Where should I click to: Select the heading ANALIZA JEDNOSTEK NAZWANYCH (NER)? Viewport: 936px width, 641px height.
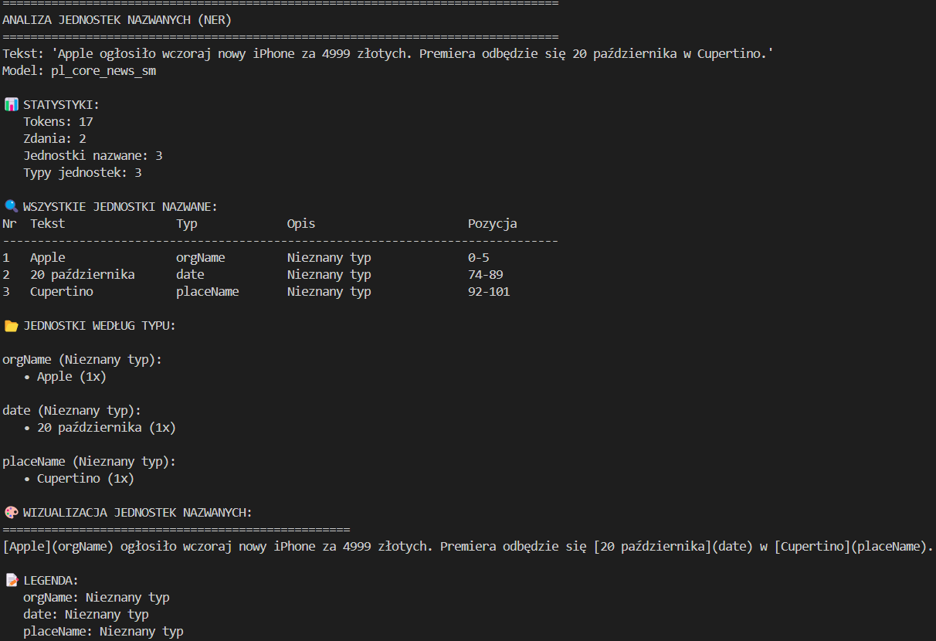[x=117, y=19]
